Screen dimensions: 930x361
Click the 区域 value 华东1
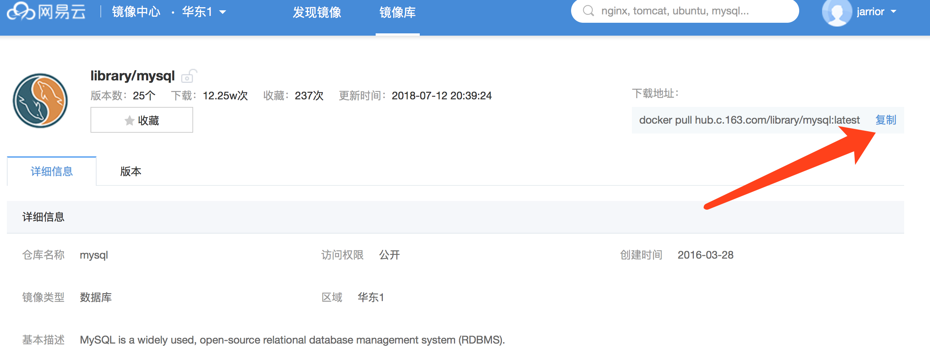point(371,297)
